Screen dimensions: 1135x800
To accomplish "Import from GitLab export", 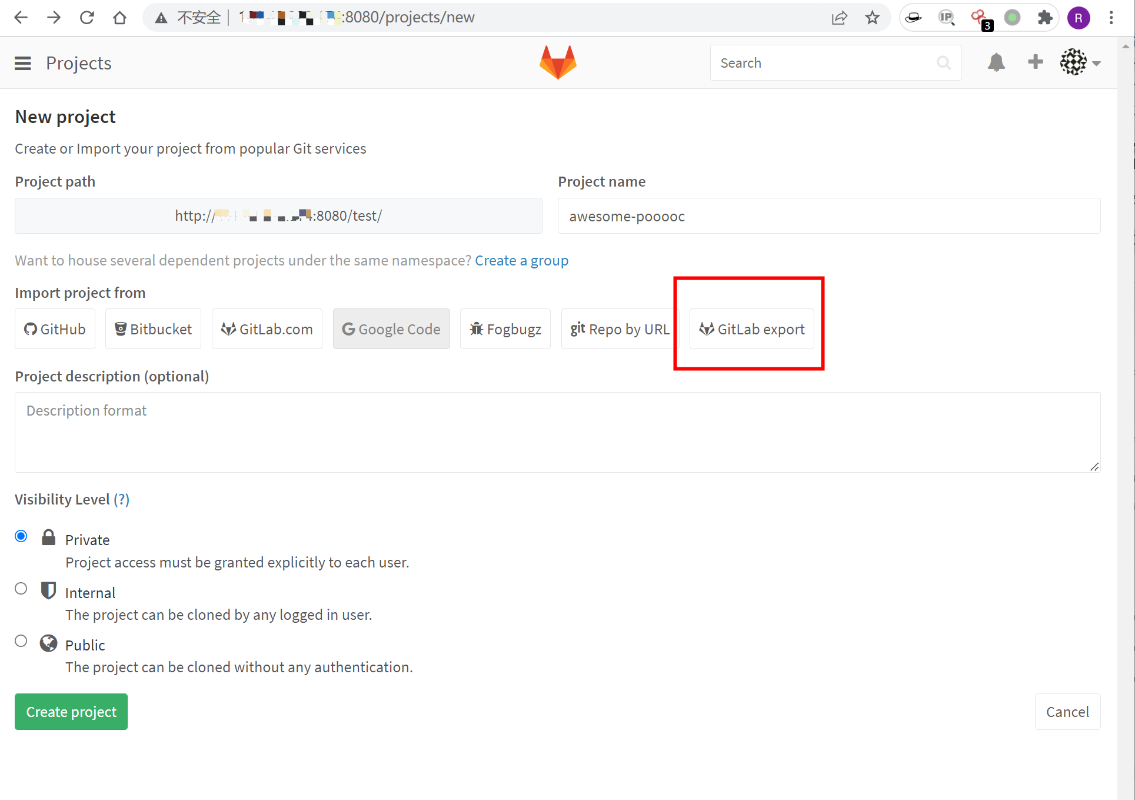I will [x=751, y=329].
